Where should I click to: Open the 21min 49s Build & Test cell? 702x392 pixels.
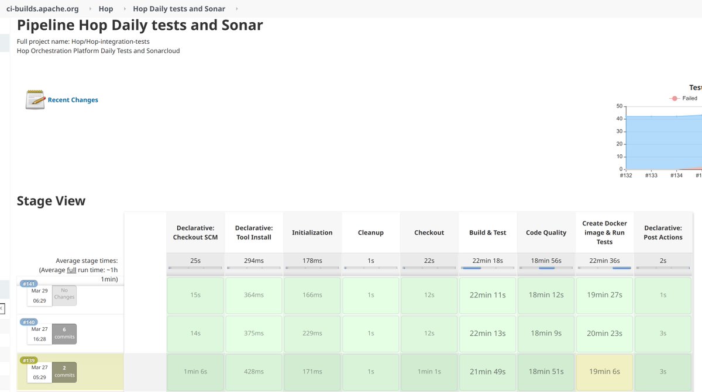click(x=488, y=372)
